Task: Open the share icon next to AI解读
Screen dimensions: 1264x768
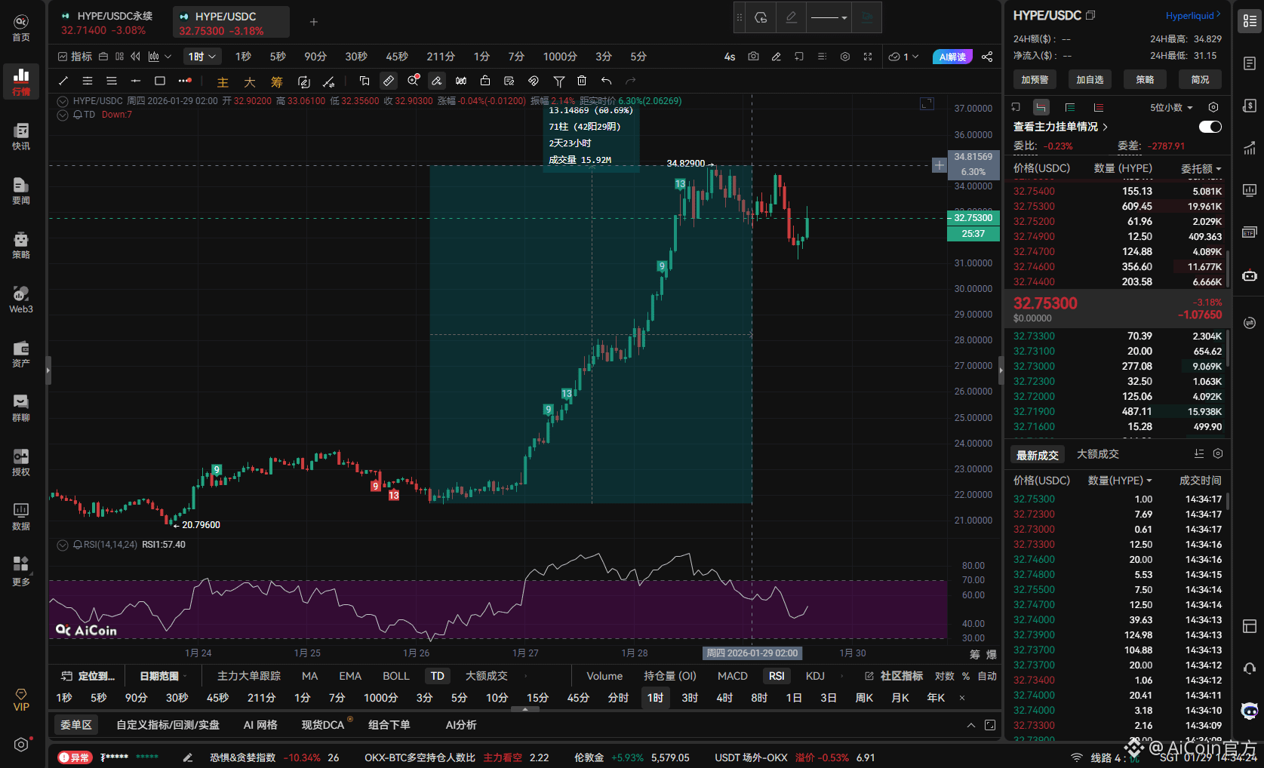Action: [987, 57]
